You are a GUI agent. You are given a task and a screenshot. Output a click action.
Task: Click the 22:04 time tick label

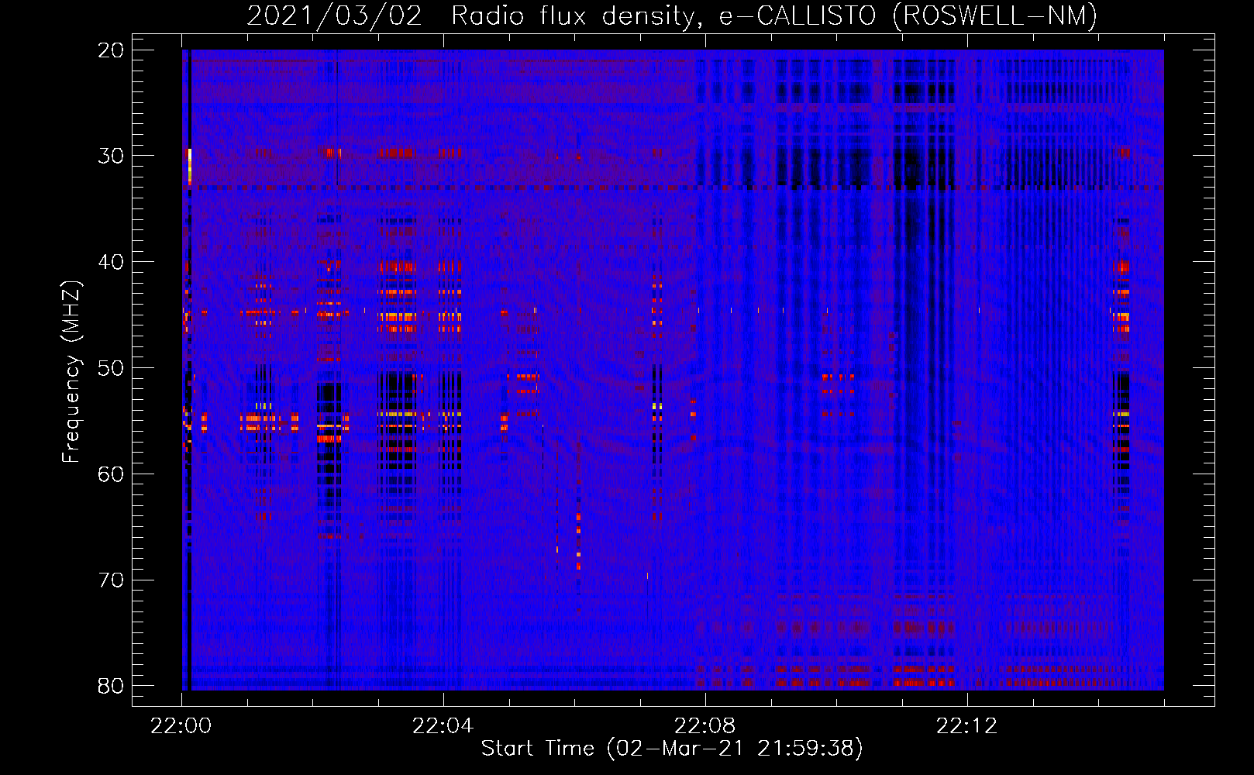pyautogui.click(x=443, y=726)
